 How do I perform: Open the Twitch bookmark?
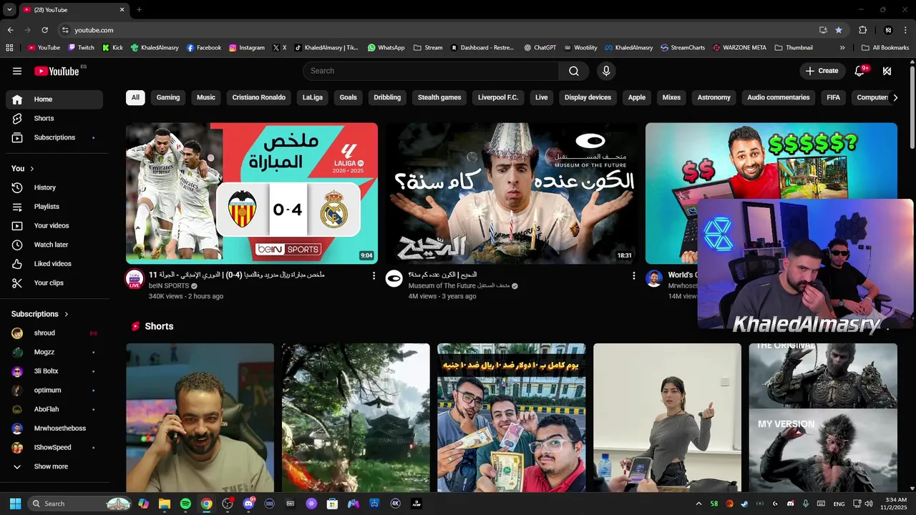click(81, 48)
